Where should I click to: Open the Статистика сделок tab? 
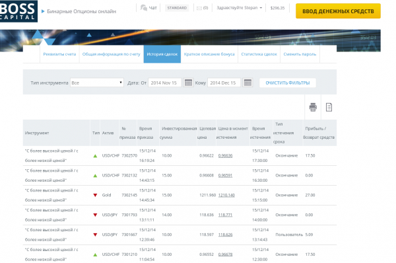pos(259,54)
